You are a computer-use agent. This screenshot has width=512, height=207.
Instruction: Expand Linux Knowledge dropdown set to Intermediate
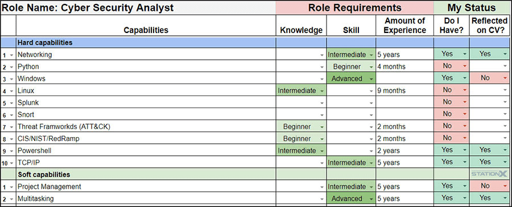tap(301, 90)
